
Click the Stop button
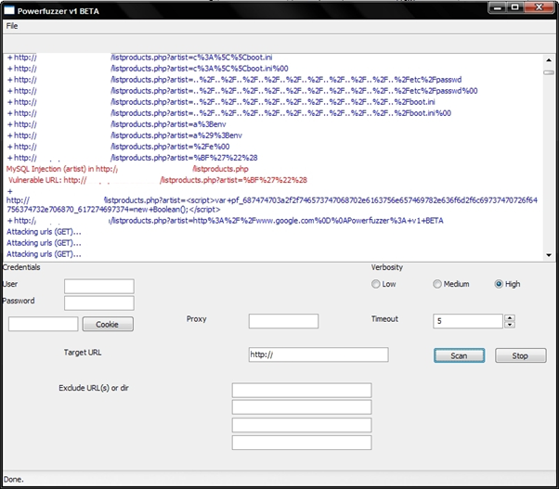coord(520,355)
